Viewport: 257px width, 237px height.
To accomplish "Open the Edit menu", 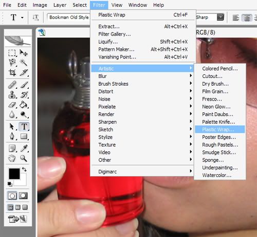I will click(22, 5).
